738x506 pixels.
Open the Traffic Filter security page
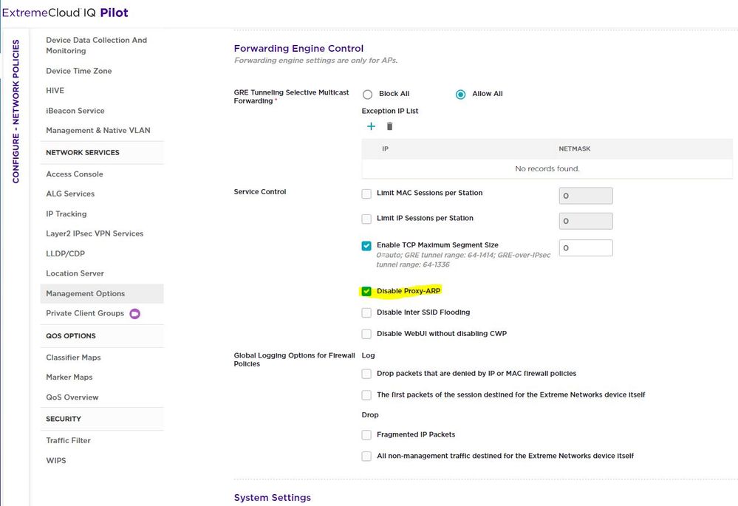click(68, 440)
